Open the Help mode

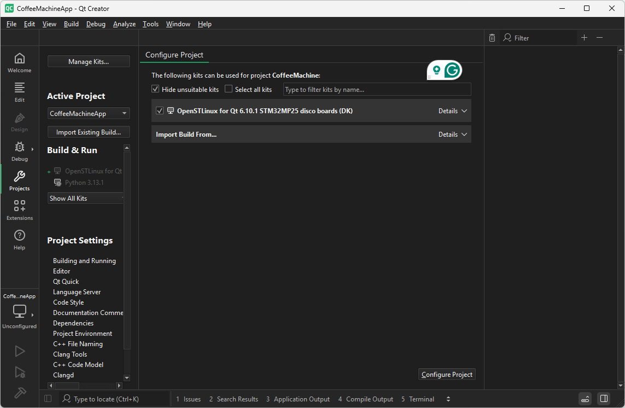click(x=19, y=240)
